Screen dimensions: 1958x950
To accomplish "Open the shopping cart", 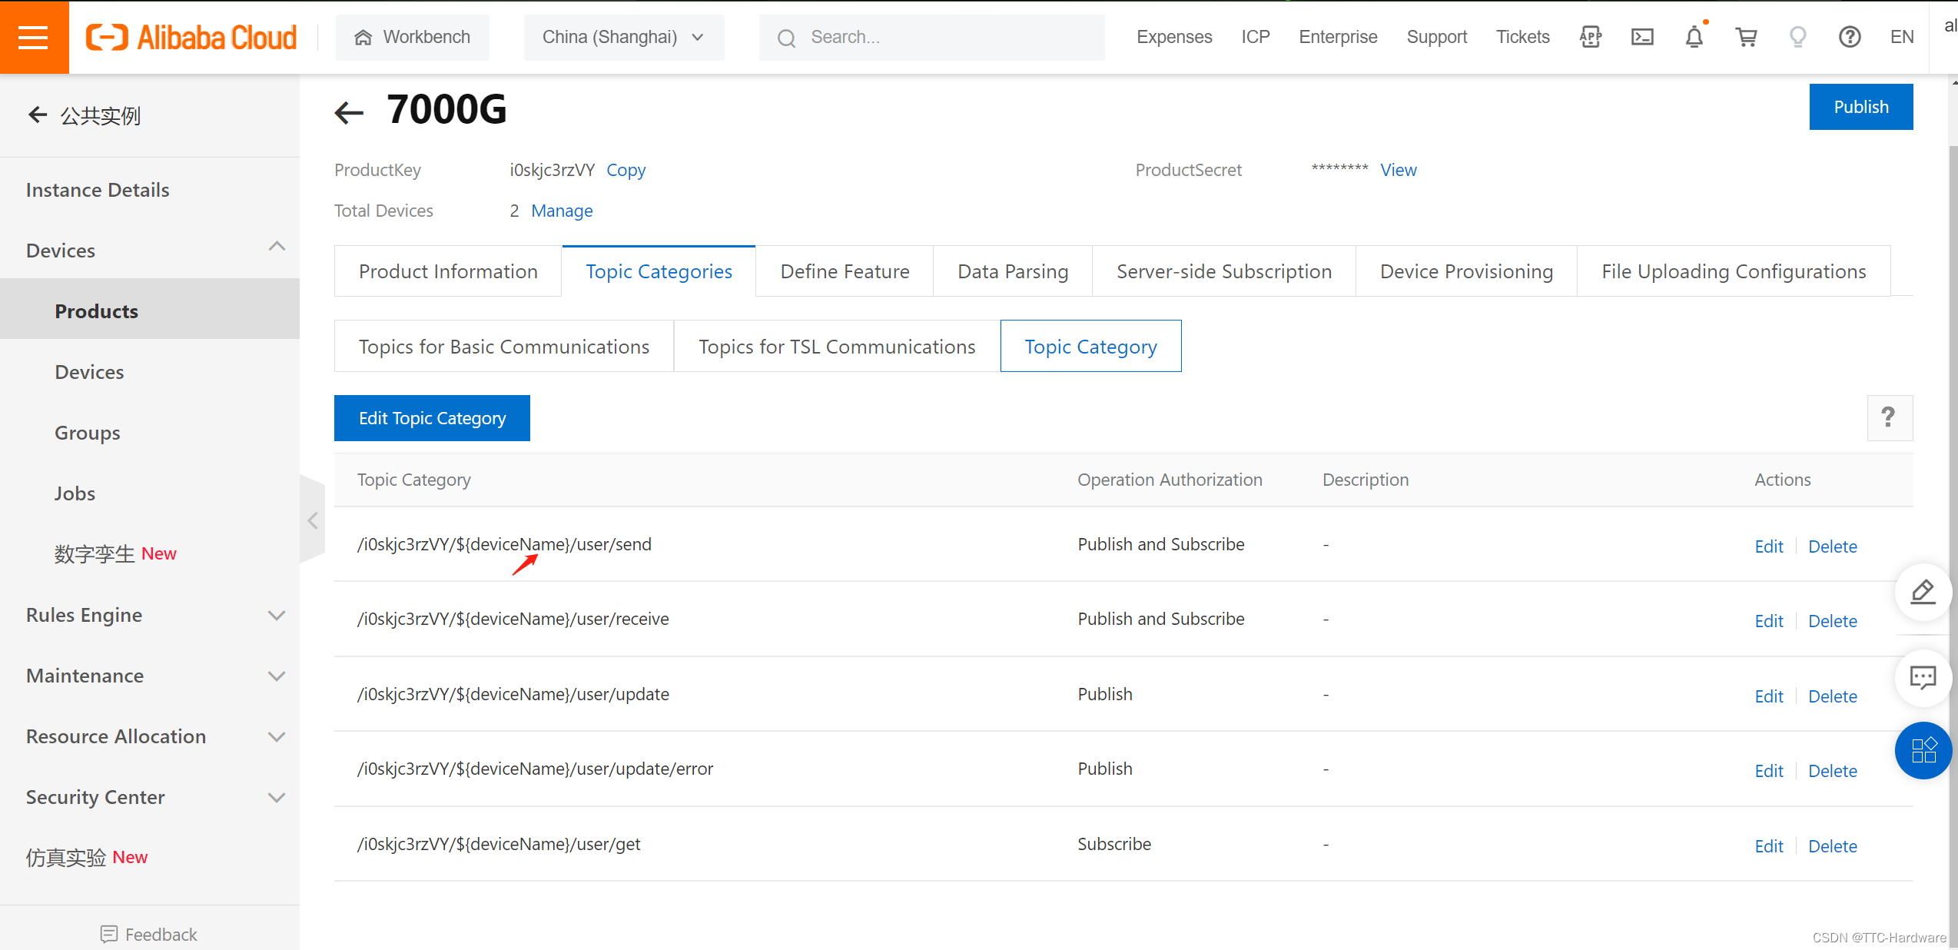I will (x=1746, y=37).
